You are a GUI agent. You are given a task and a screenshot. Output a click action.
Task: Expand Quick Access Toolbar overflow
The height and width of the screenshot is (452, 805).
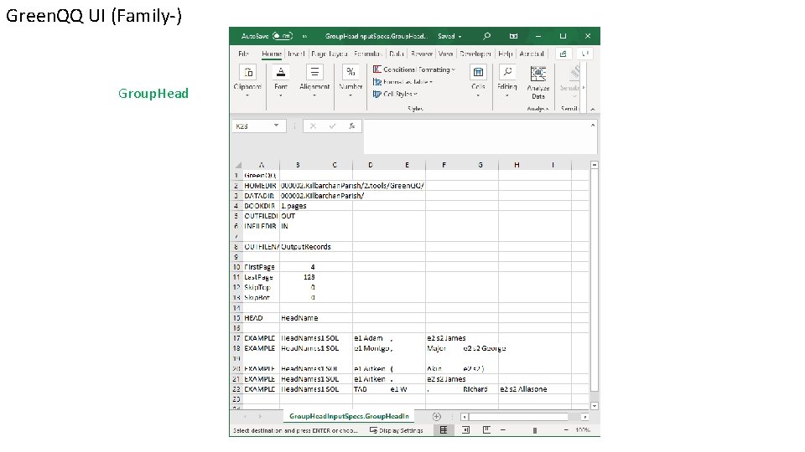(x=304, y=36)
